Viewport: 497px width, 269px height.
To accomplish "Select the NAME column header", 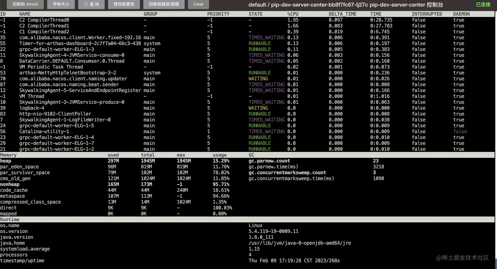I will (25, 14).
